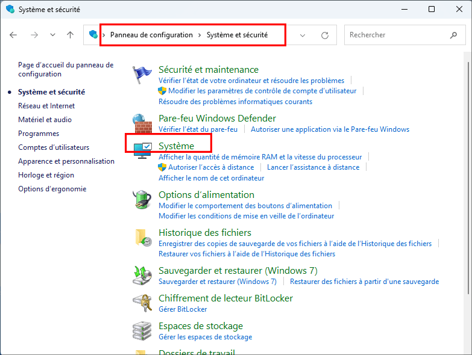The height and width of the screenshot is (355, 472).
Task: Click Vérifier l'état de votre ordinateur link
Action: 251,81
